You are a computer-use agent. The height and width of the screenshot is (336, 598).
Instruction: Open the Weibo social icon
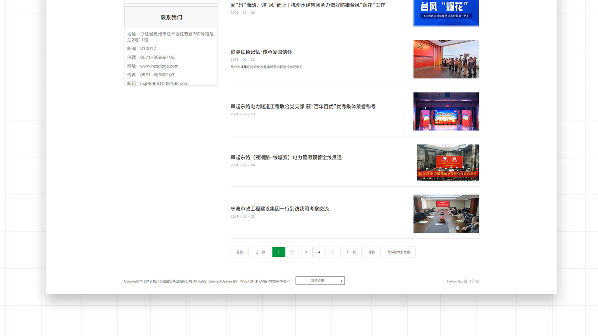coord(471,281)
